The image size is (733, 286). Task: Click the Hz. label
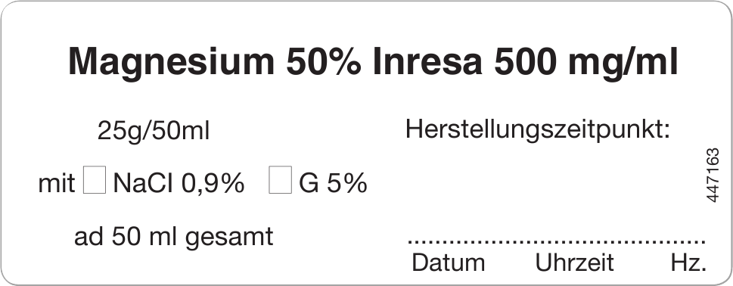click(688, 263)
